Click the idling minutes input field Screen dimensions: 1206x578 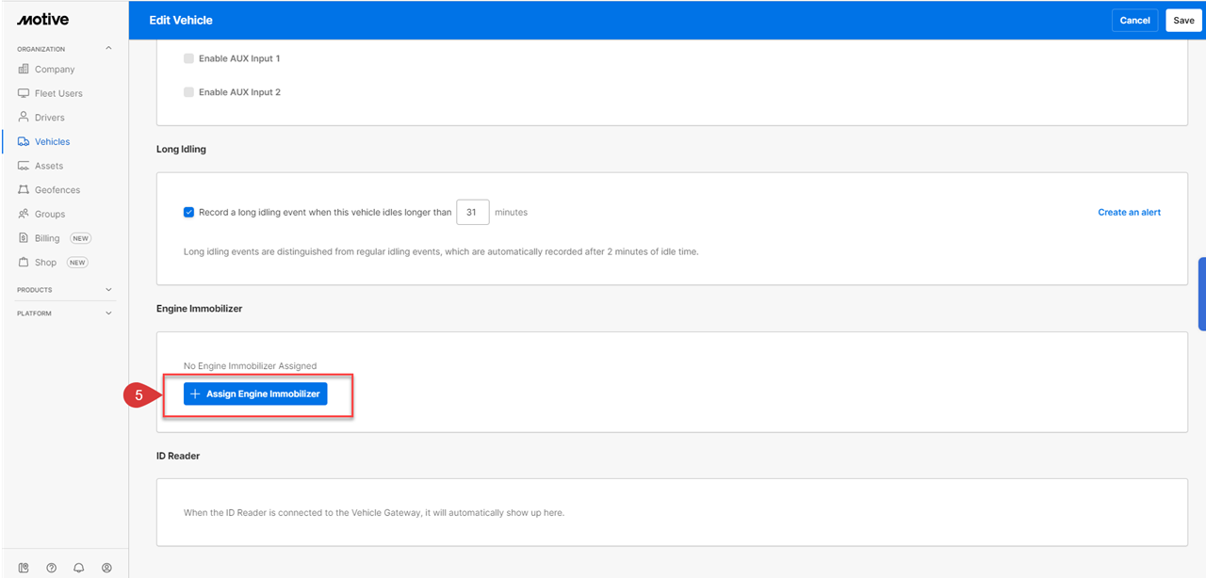point(472,212)
